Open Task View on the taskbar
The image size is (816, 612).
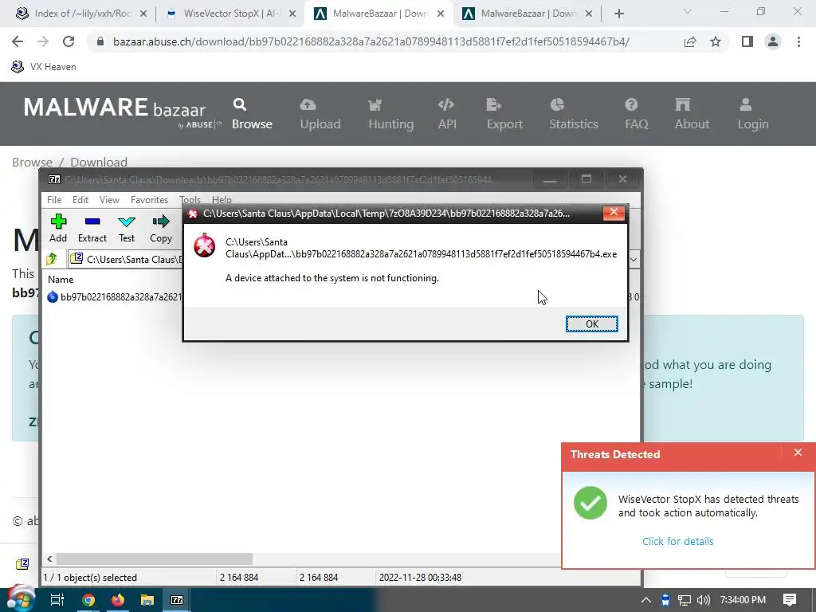(57, 600)
